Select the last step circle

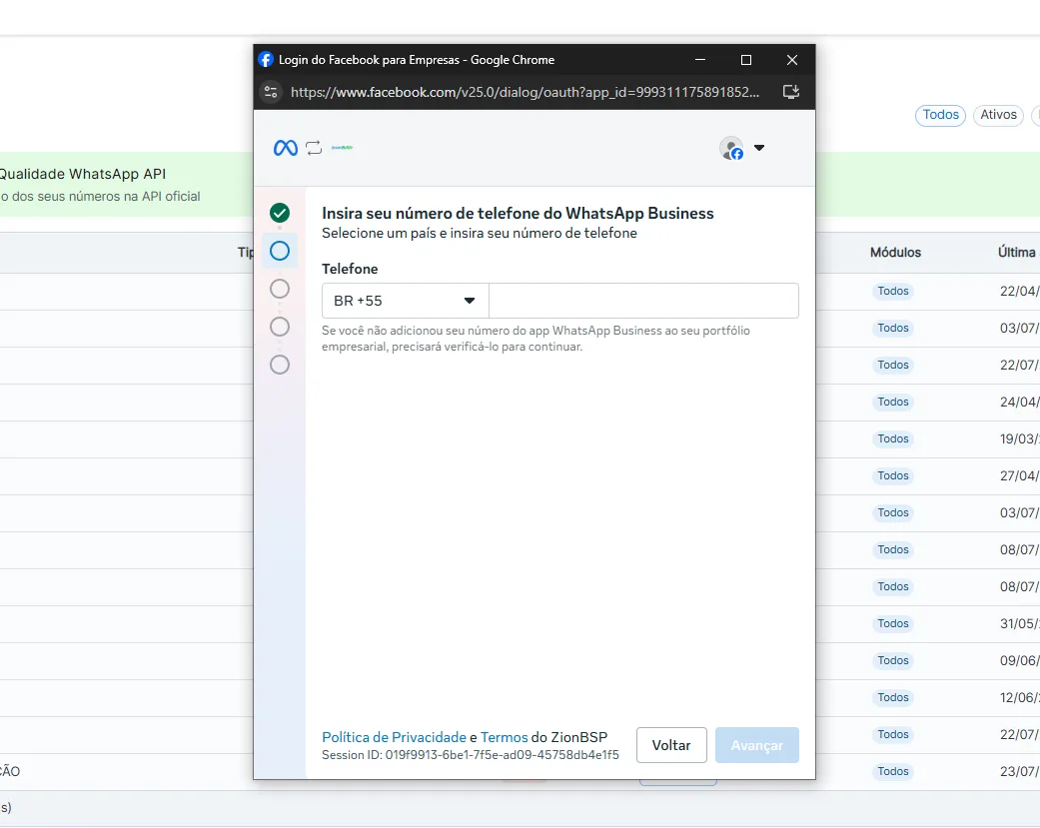click(x=280, y=365)
